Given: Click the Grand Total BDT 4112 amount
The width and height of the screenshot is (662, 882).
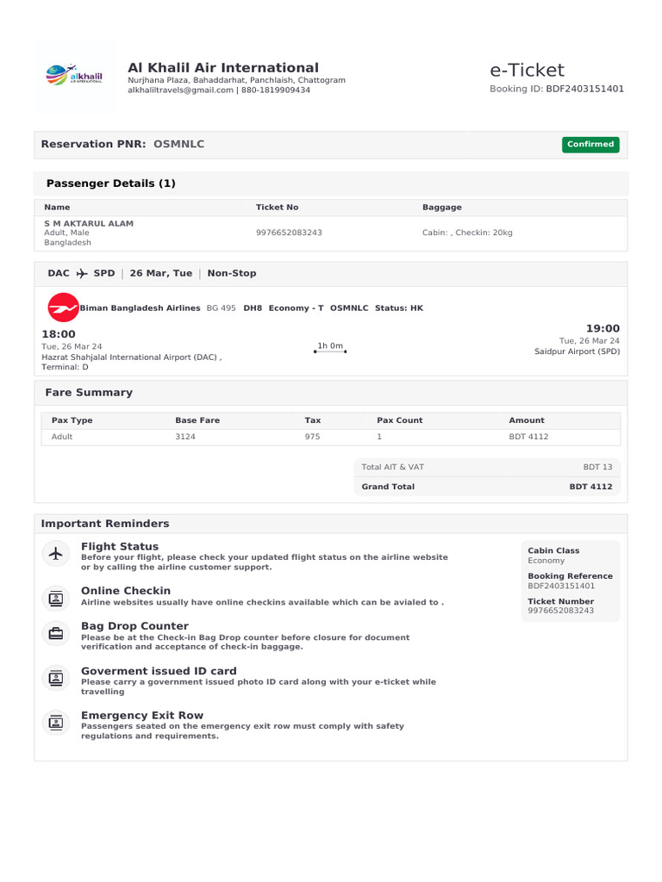Looking at the screenshot, I should click(x=590, y=487).
